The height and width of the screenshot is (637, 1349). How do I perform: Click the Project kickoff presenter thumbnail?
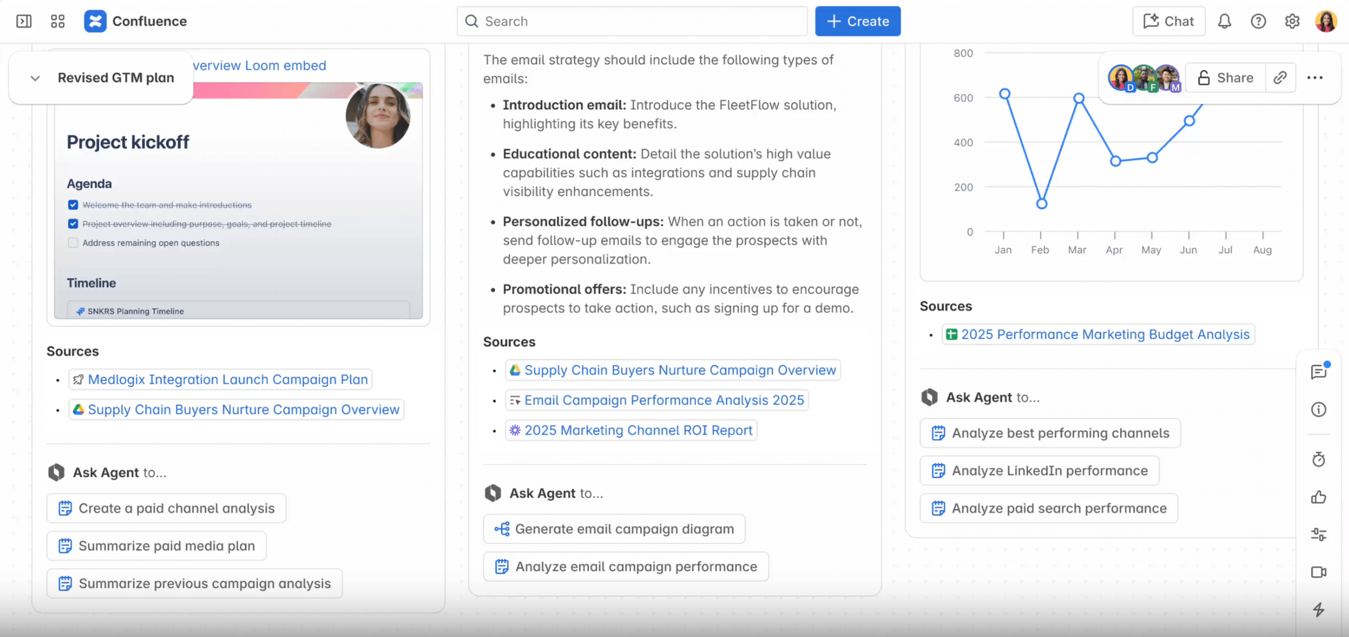378,115
